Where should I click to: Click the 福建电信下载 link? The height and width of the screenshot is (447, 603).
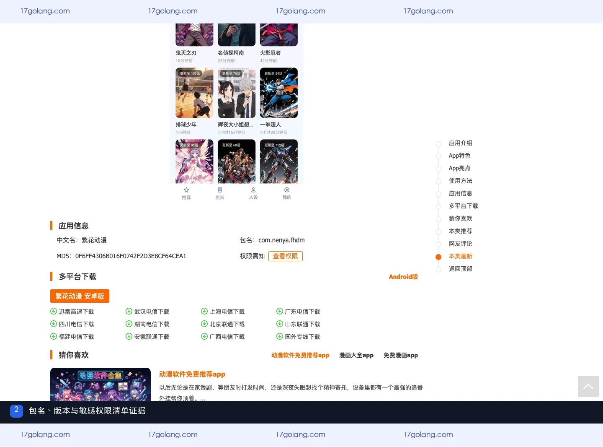pyautogui.click(x=76, y=337)
